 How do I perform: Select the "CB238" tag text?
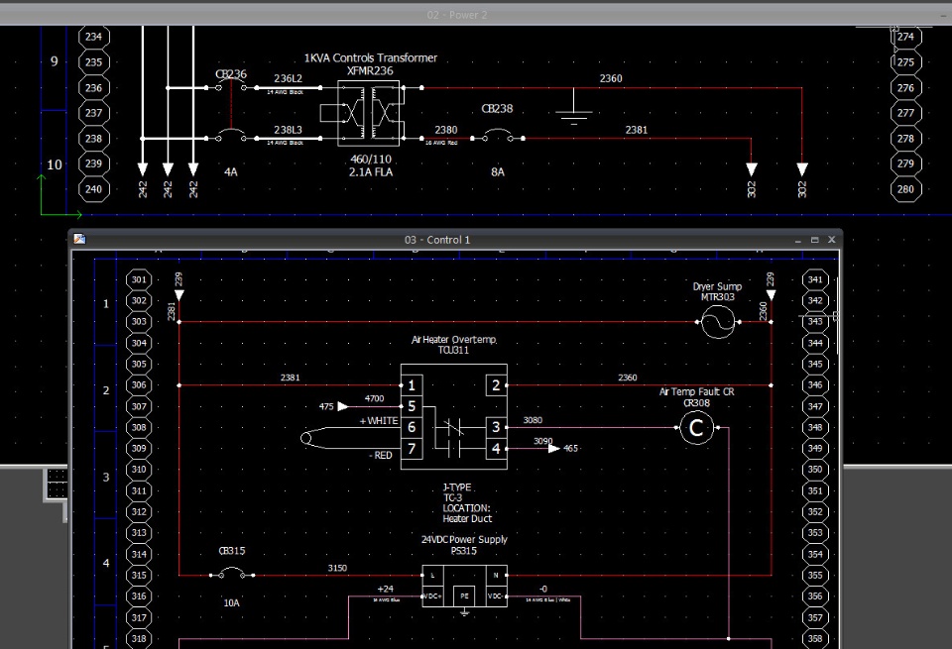pyautogui.click(x=497, y=109)
